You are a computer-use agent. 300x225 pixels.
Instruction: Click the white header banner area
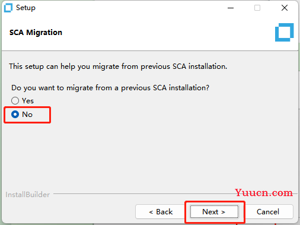point(150,33)
